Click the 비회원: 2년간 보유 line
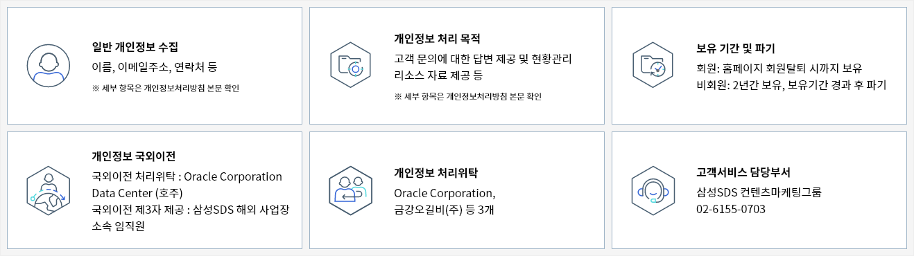 point(791,86)
